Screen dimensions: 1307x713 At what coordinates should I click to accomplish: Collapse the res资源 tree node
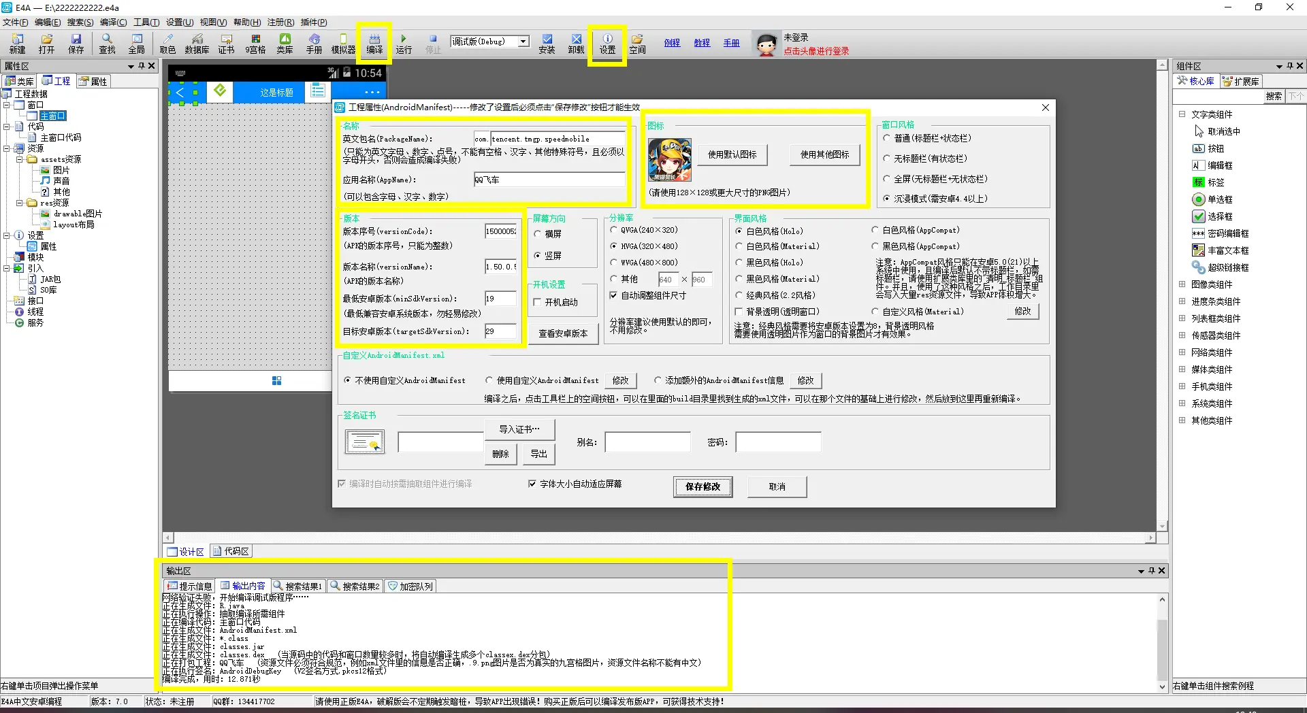pyautogui.click(x=20, y=203)
